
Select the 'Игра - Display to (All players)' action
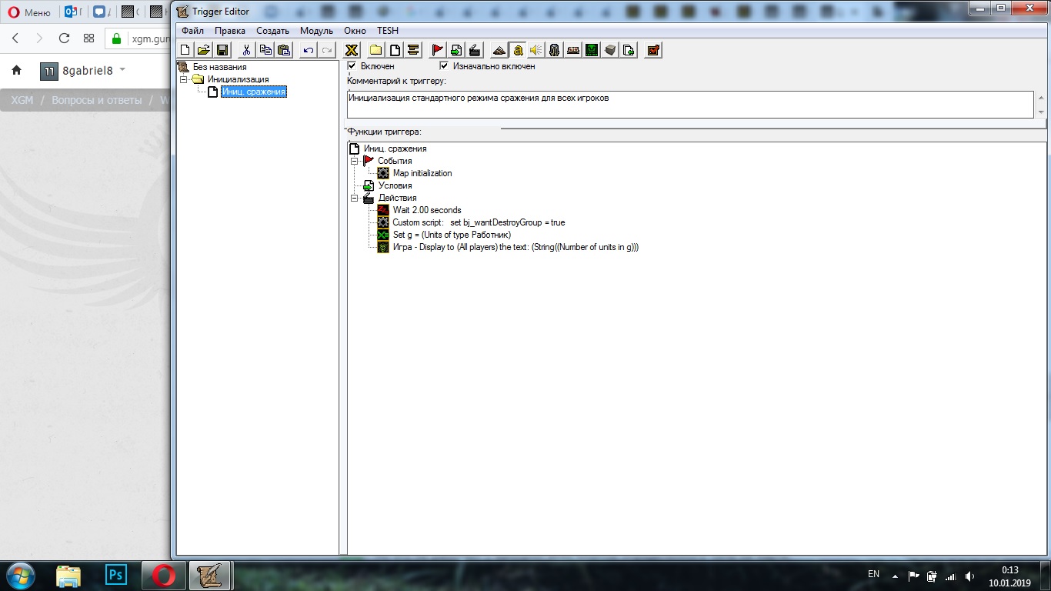[515, 247]
